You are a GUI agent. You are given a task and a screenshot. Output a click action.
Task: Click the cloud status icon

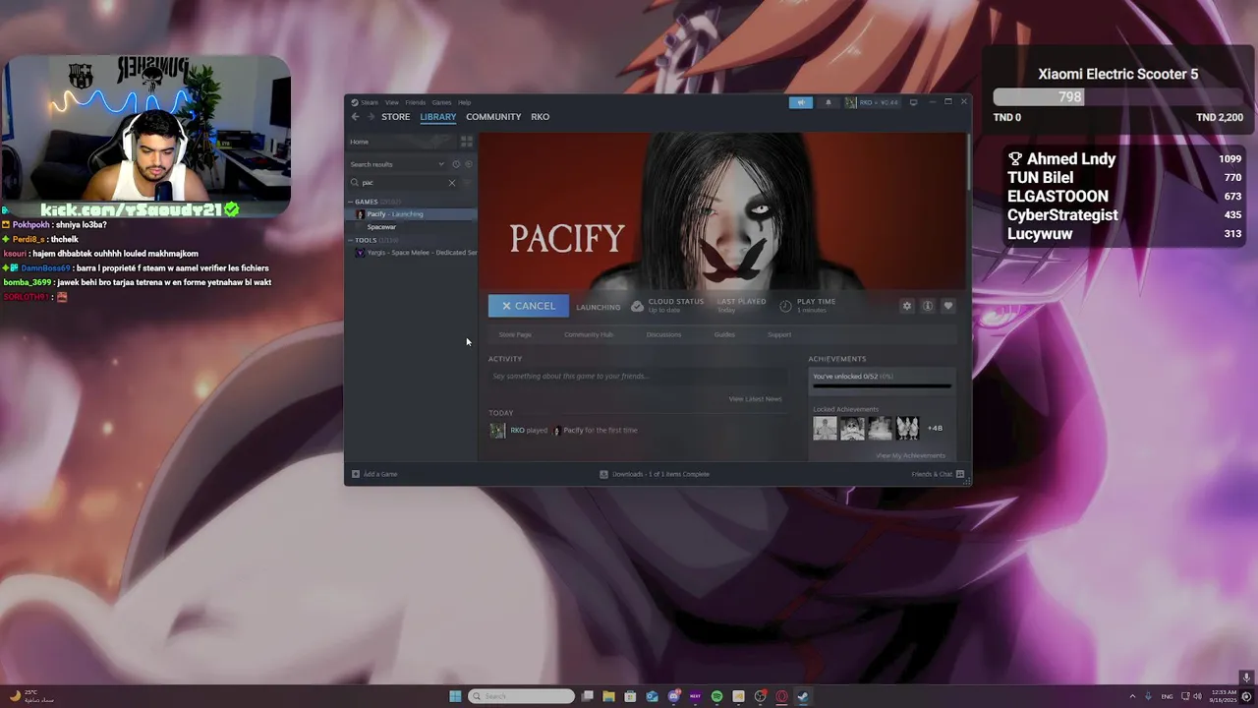[637, 306]
